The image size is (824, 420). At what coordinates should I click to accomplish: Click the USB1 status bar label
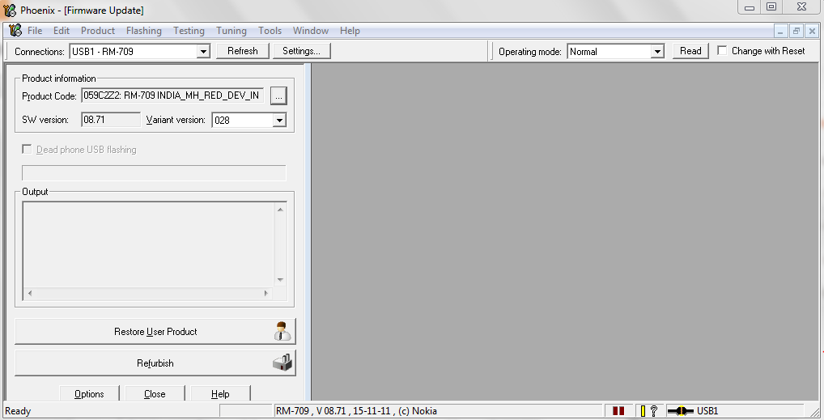[707, 410]
